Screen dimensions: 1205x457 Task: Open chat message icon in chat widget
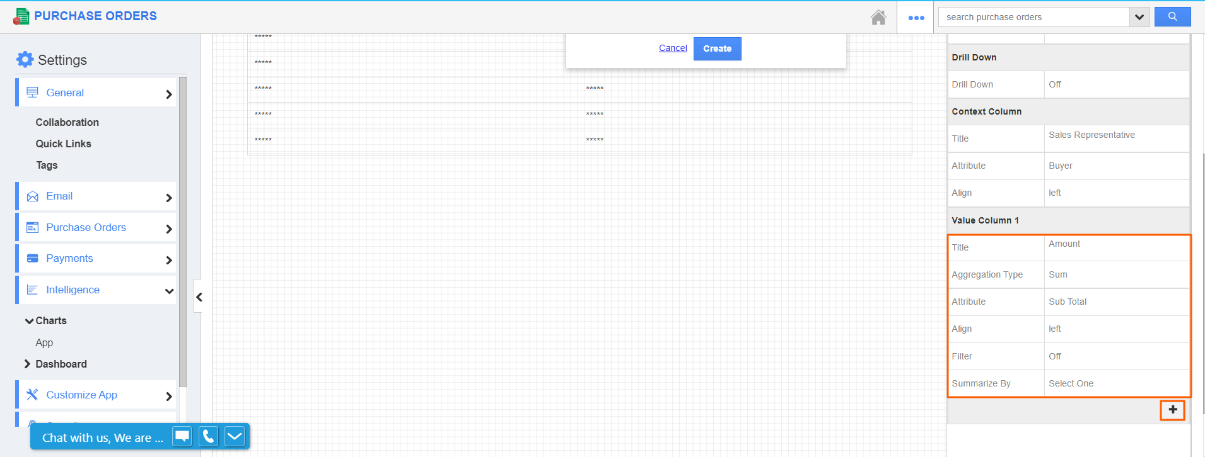(182, 436)
